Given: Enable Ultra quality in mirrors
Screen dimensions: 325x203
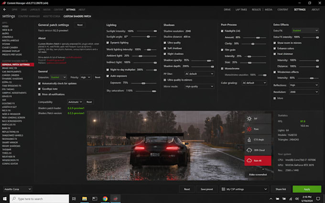Looking at the screenshot, I should coord(165,80).
